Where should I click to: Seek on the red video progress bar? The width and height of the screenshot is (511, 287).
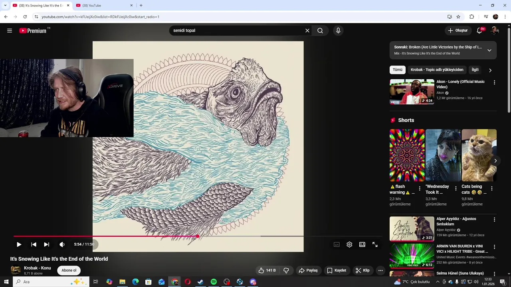tap(106, 236)
